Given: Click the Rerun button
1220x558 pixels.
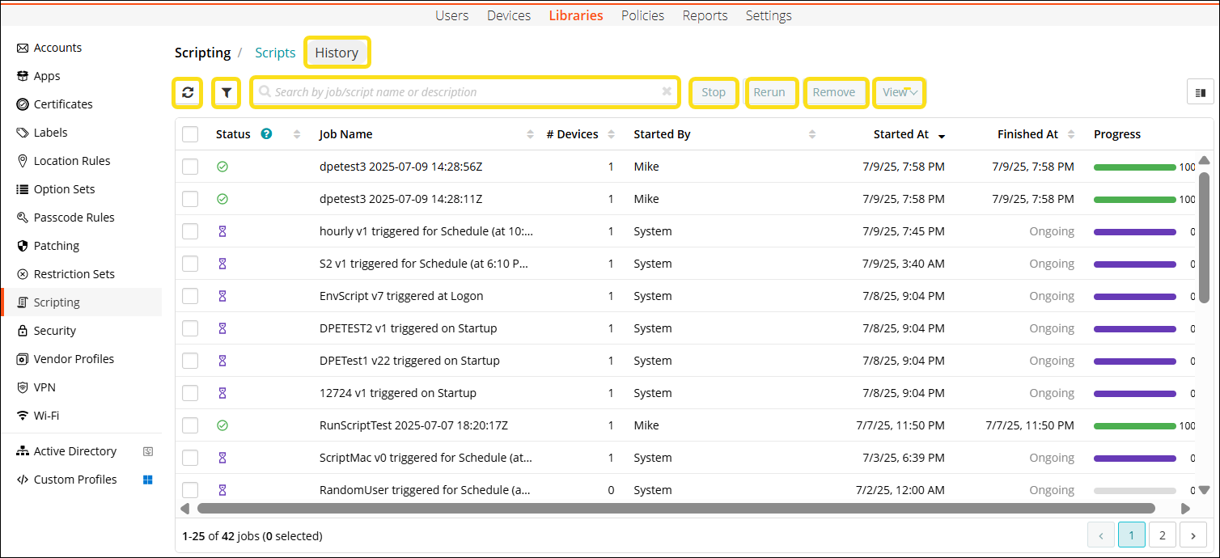Looking at the screenshot, I should [769, 92].
